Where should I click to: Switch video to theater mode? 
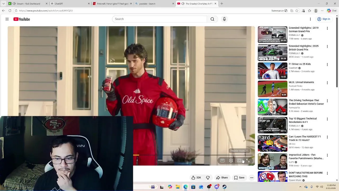coord(239,161)
